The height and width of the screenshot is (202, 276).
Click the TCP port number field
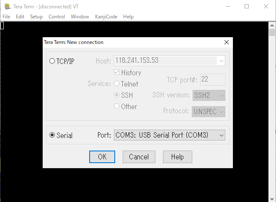pos(213,79)
